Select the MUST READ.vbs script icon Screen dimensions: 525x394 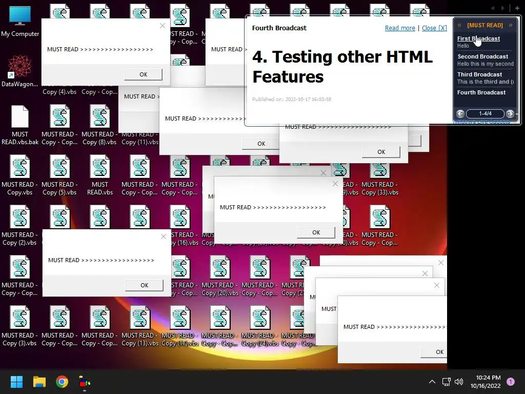pos(100,175)
